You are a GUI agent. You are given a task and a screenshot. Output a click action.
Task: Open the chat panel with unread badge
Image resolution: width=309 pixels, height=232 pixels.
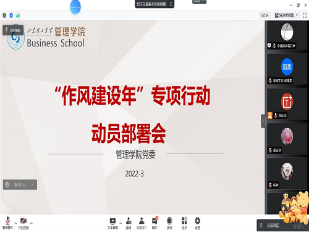pyautogui.click(x=154, y=223)
